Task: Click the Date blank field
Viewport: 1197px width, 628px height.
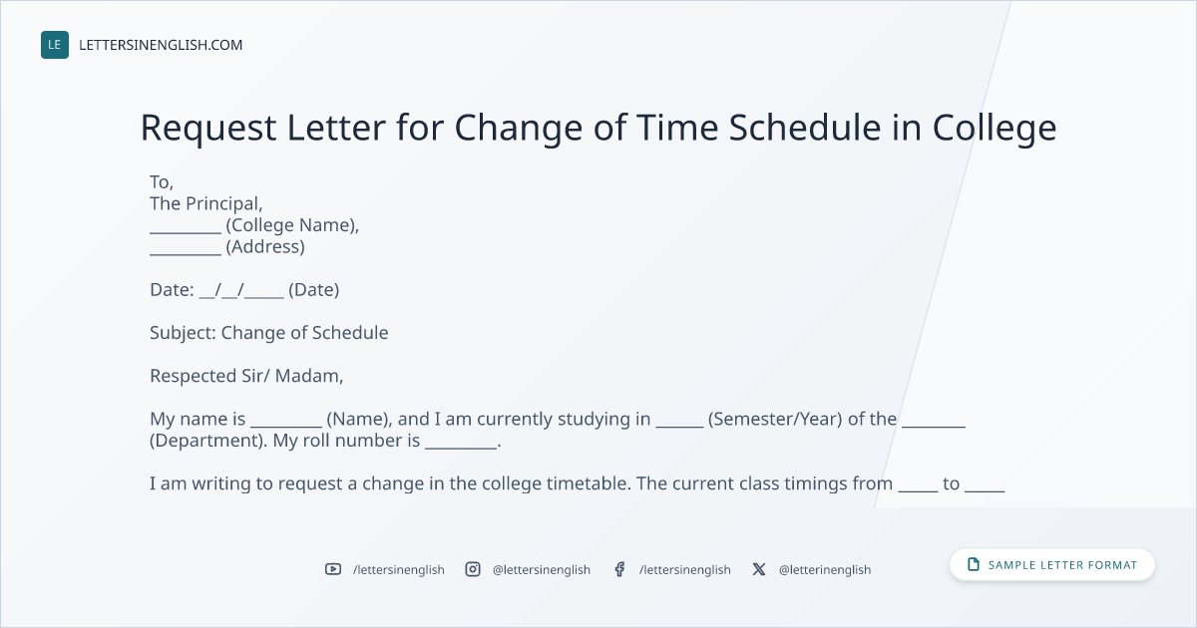Action: [x=241, y=290]
